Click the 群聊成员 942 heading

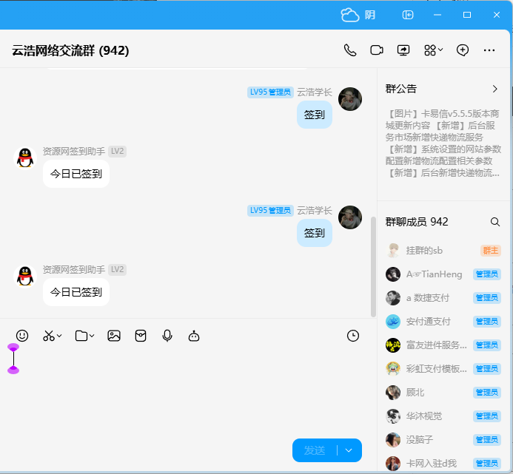417,222
